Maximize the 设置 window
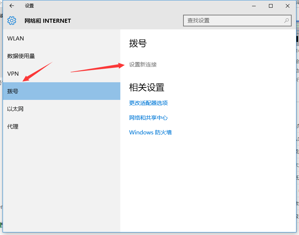Screen dimensions: 299x235 coord(271,6)
